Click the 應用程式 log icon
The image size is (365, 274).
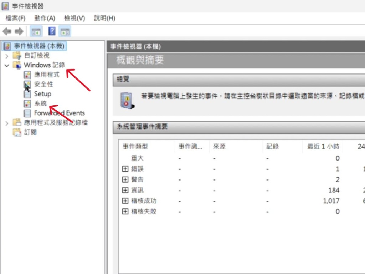(27, 75)
